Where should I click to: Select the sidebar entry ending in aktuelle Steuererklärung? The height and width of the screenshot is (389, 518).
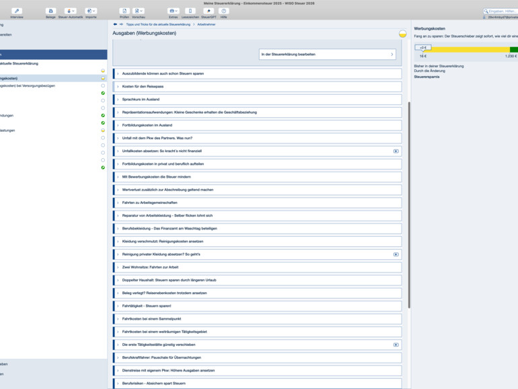click(54, 63)
